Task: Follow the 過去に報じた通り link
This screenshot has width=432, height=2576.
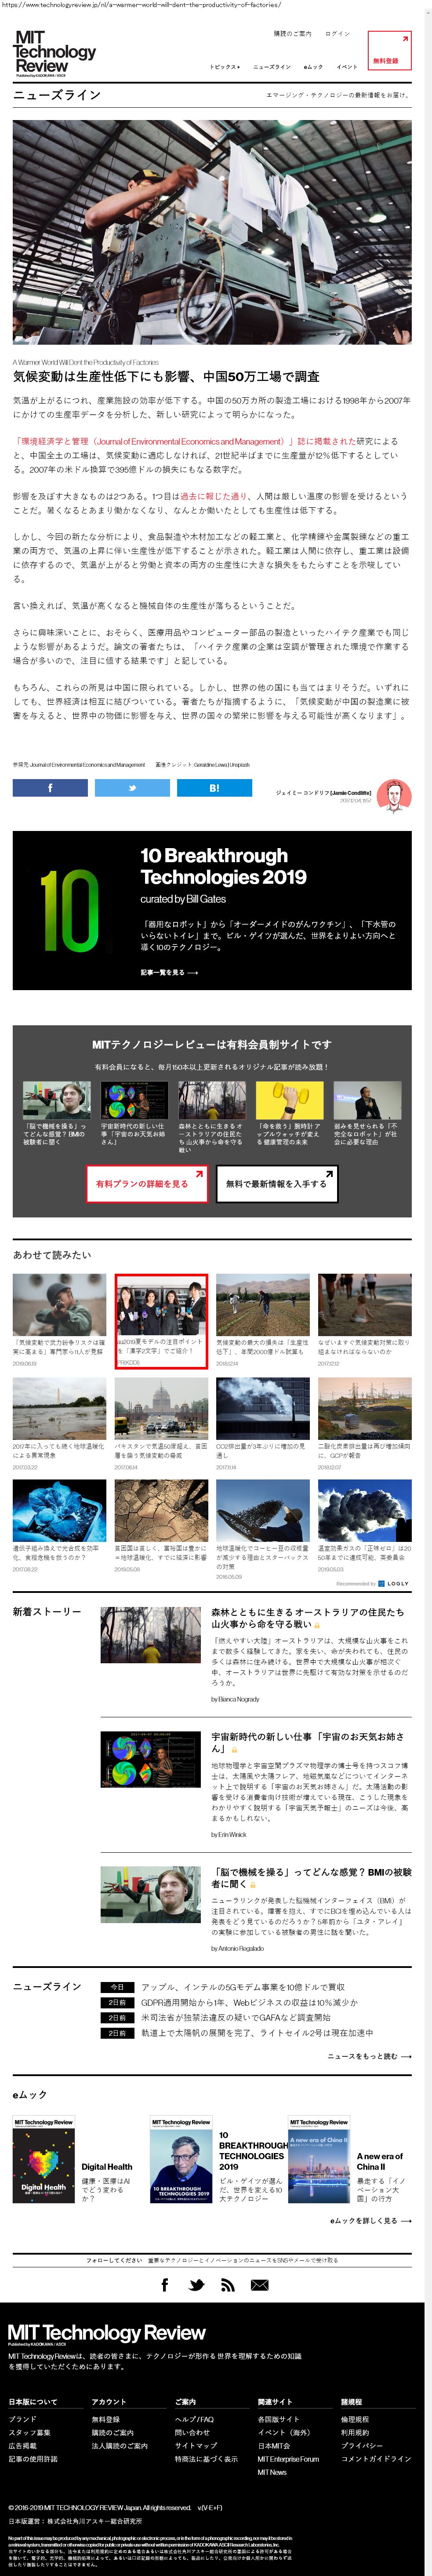Action: click(213, 496)
